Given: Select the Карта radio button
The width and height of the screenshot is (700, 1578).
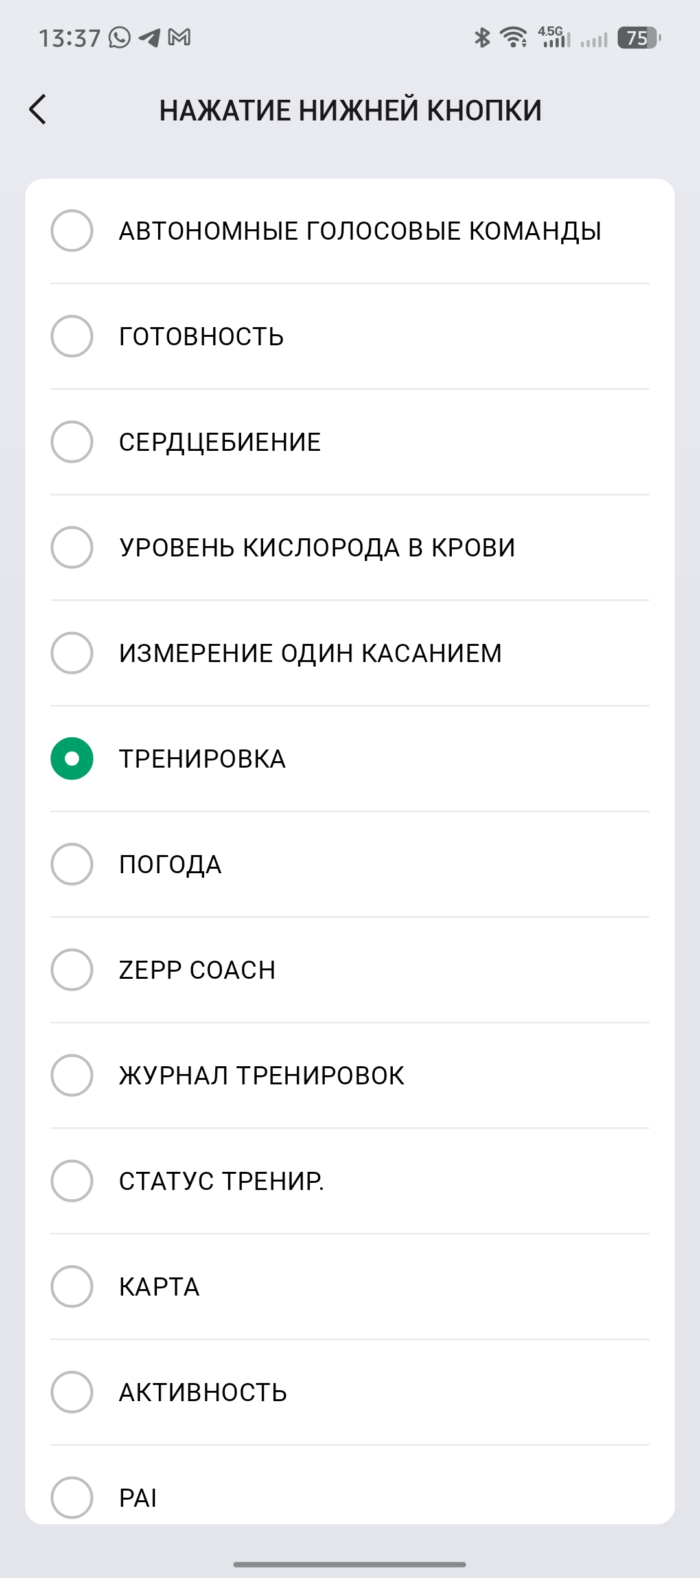Looking at the screenshot, I should pyautogui.click(x=72, y=1286).
